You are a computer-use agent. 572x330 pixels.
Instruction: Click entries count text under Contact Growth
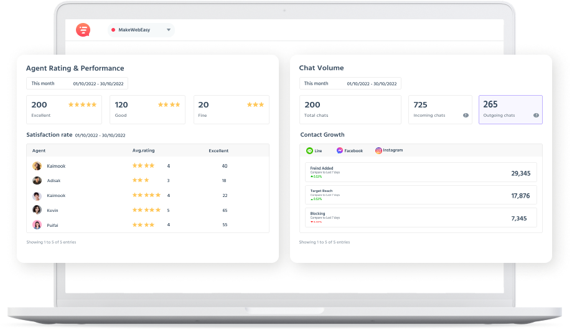point(324,242)
